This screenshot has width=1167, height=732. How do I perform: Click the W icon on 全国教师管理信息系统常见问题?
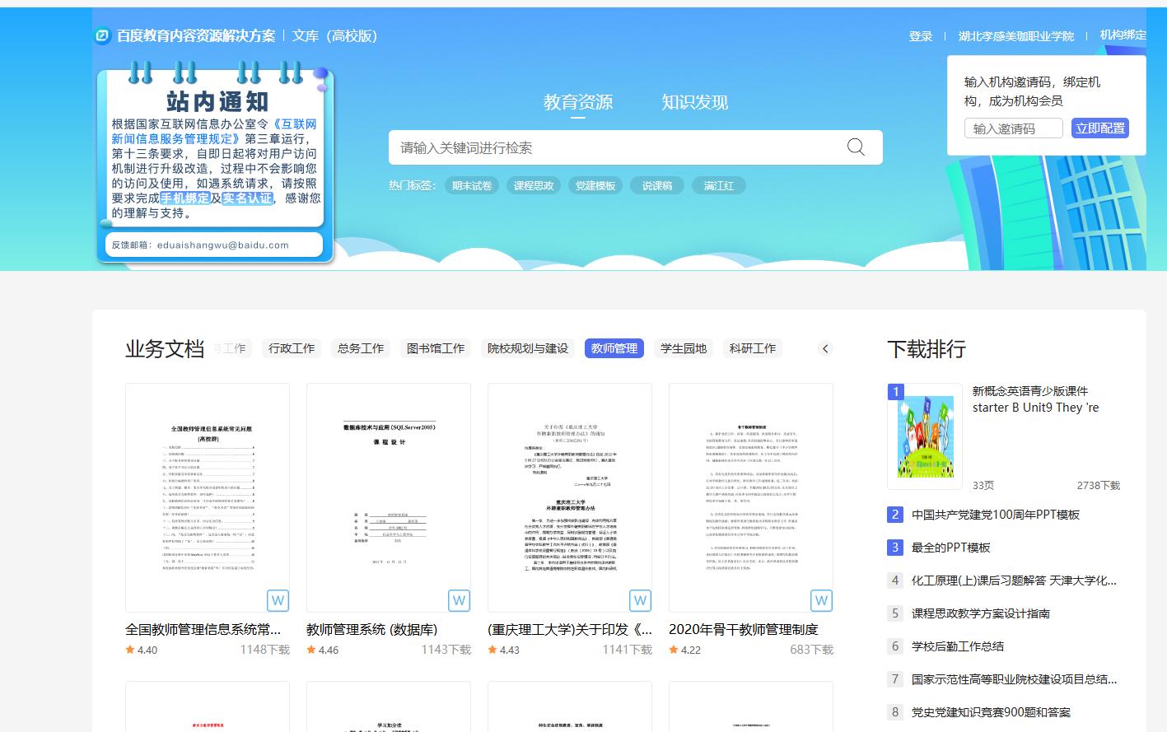point(278,600)
